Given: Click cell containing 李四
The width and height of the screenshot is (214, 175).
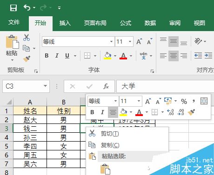Looking at the screenshot, I should pos(30,146).
